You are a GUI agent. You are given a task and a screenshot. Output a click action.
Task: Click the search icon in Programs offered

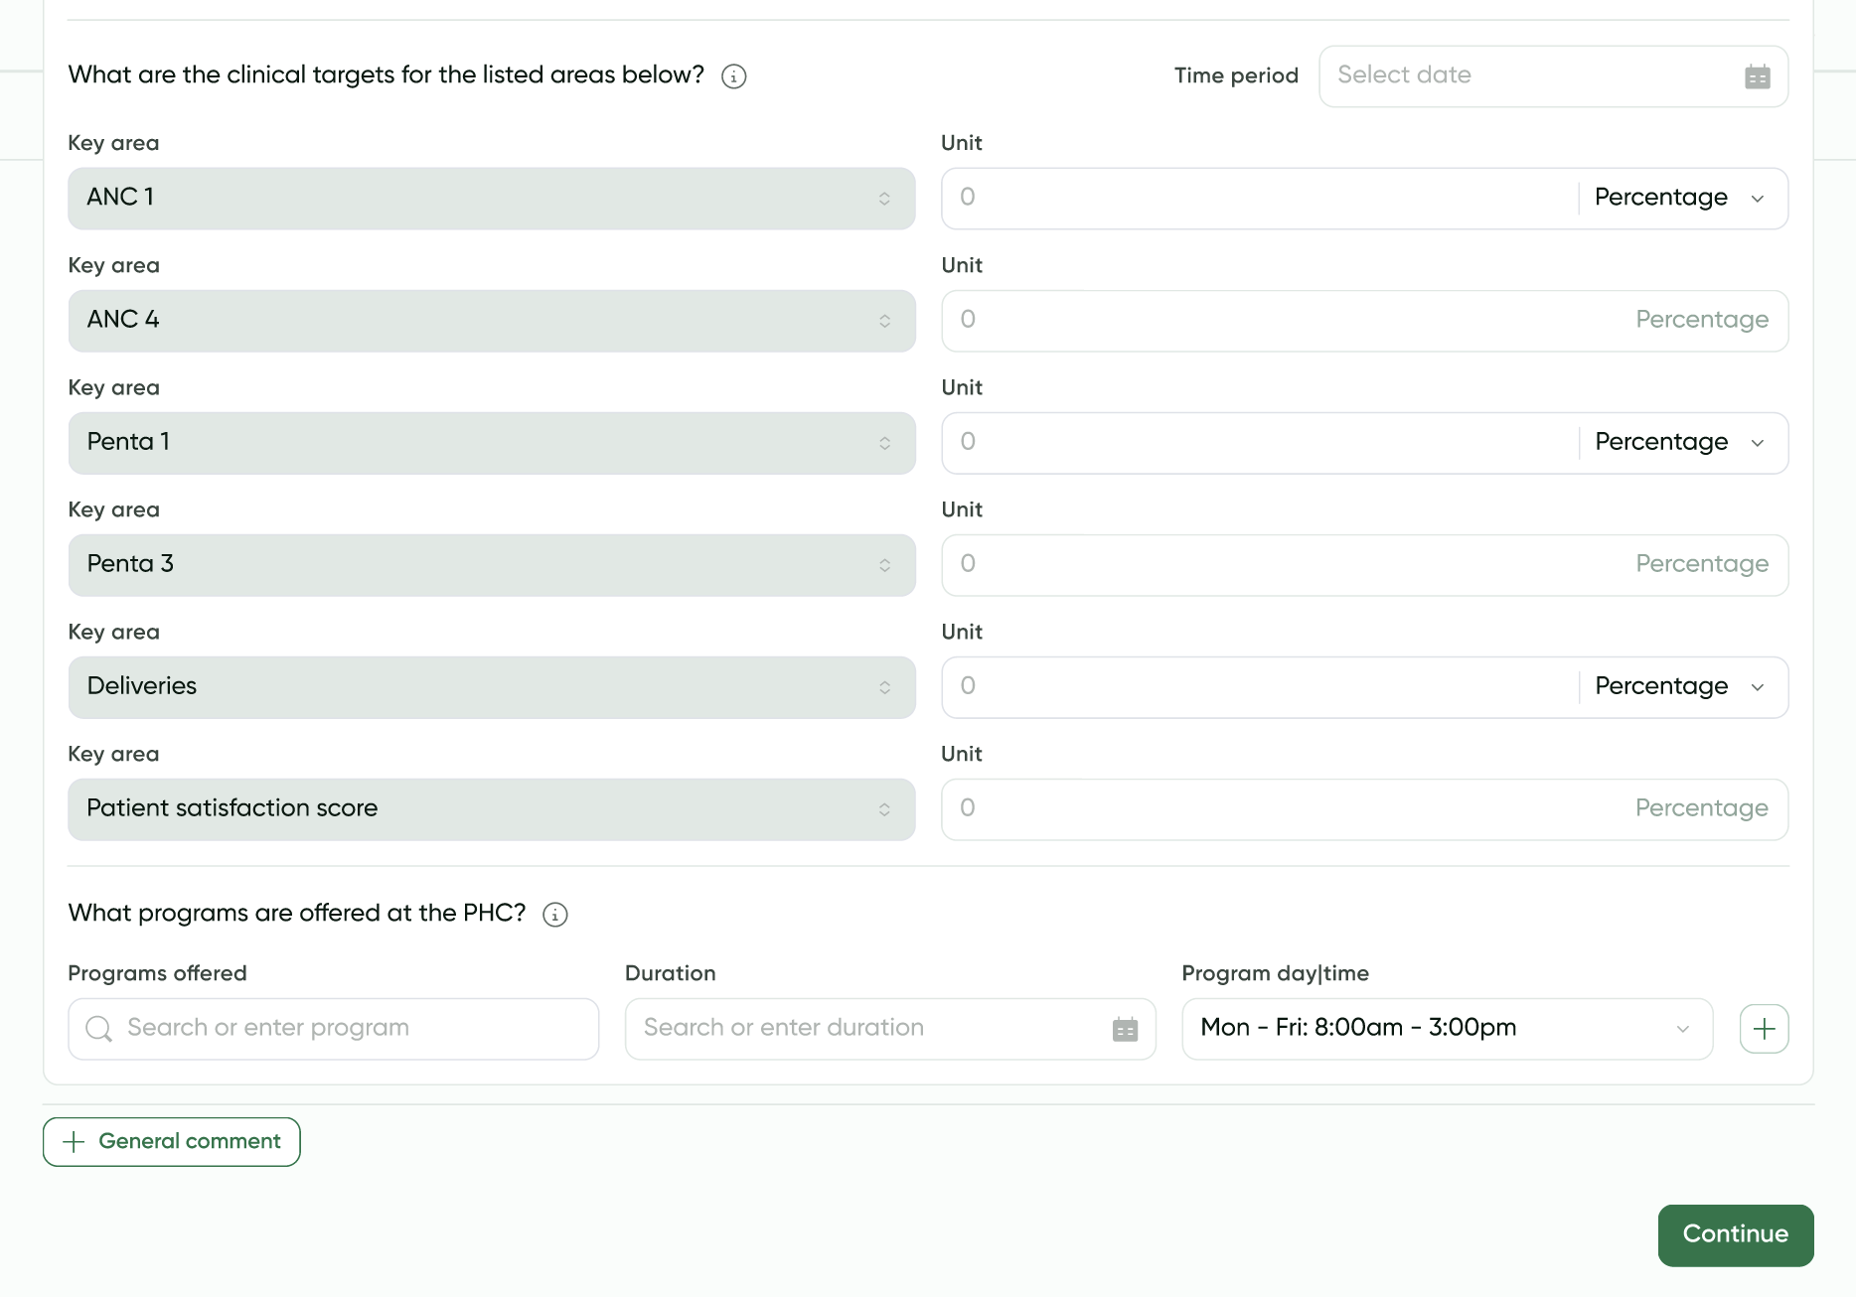click(99, 1029)
